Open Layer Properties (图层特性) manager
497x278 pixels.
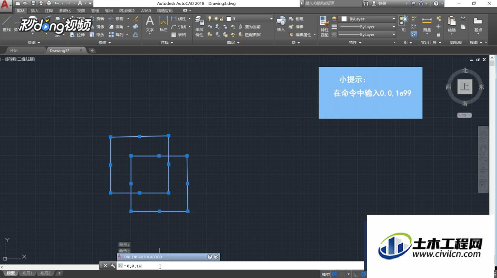[199, 26]
